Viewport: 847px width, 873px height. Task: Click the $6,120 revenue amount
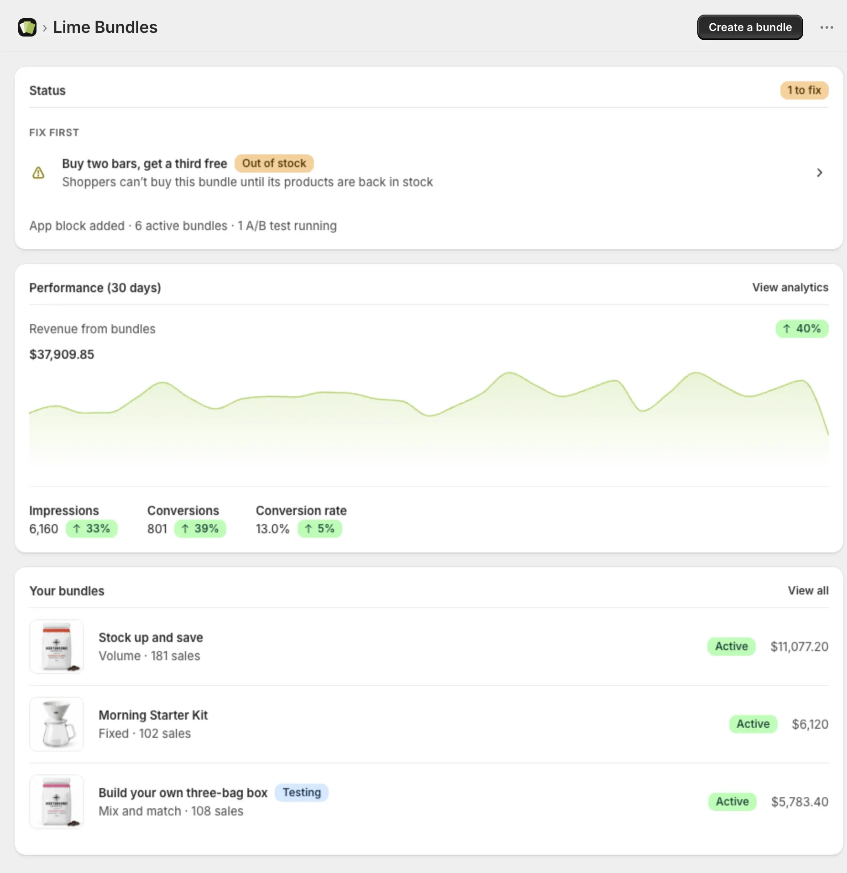coord(810,724)
